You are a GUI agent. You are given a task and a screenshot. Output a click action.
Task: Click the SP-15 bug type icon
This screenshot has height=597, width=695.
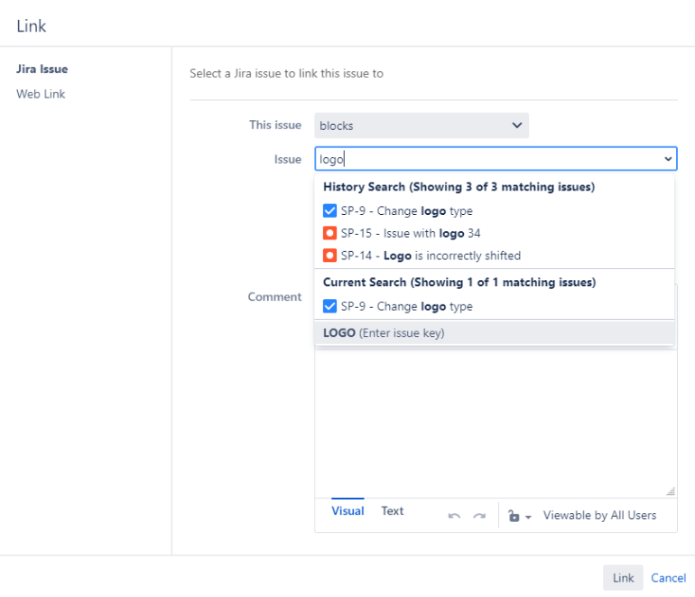pyautogui.click(x=329, y=233)
